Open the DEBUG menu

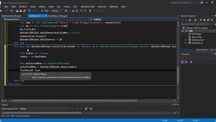(42, 7)
